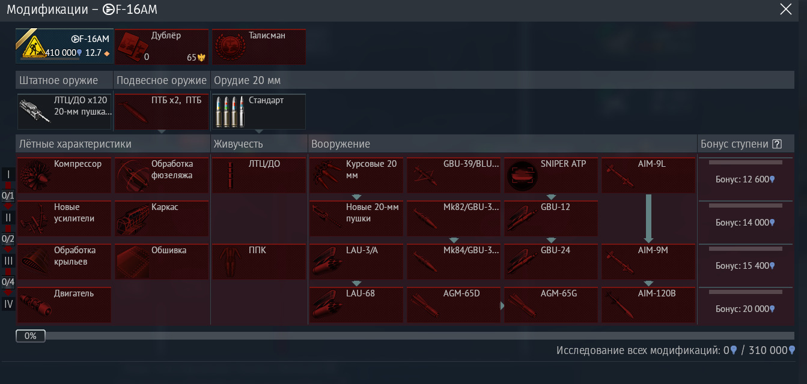This screenshot has width=807, height=384.
Task: Open the Подвесное оружие ПТБ loadout dropdown
Action: [x=161, y=112]
